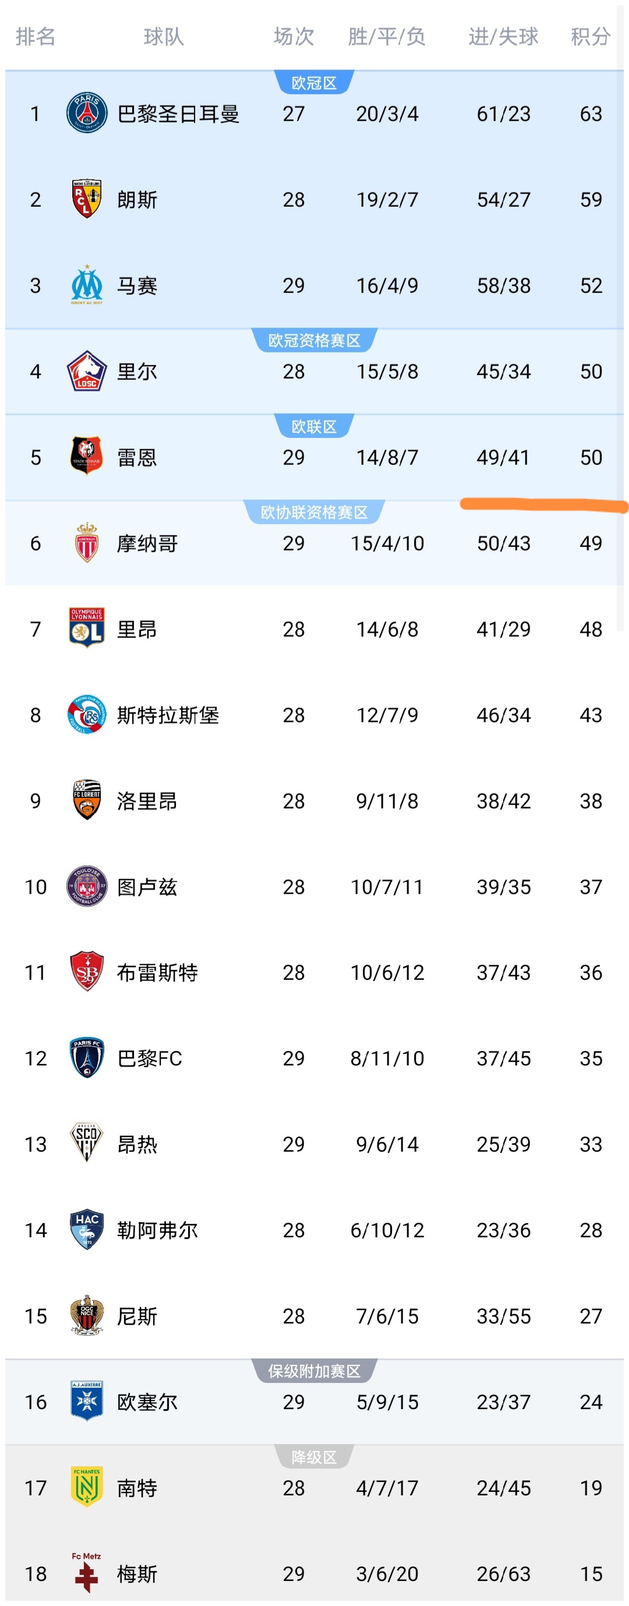Click the 欧冠区 zone label
629x1606 pixels.
tap(314, 83)
